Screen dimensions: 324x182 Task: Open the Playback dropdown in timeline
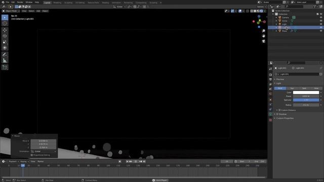14,161
